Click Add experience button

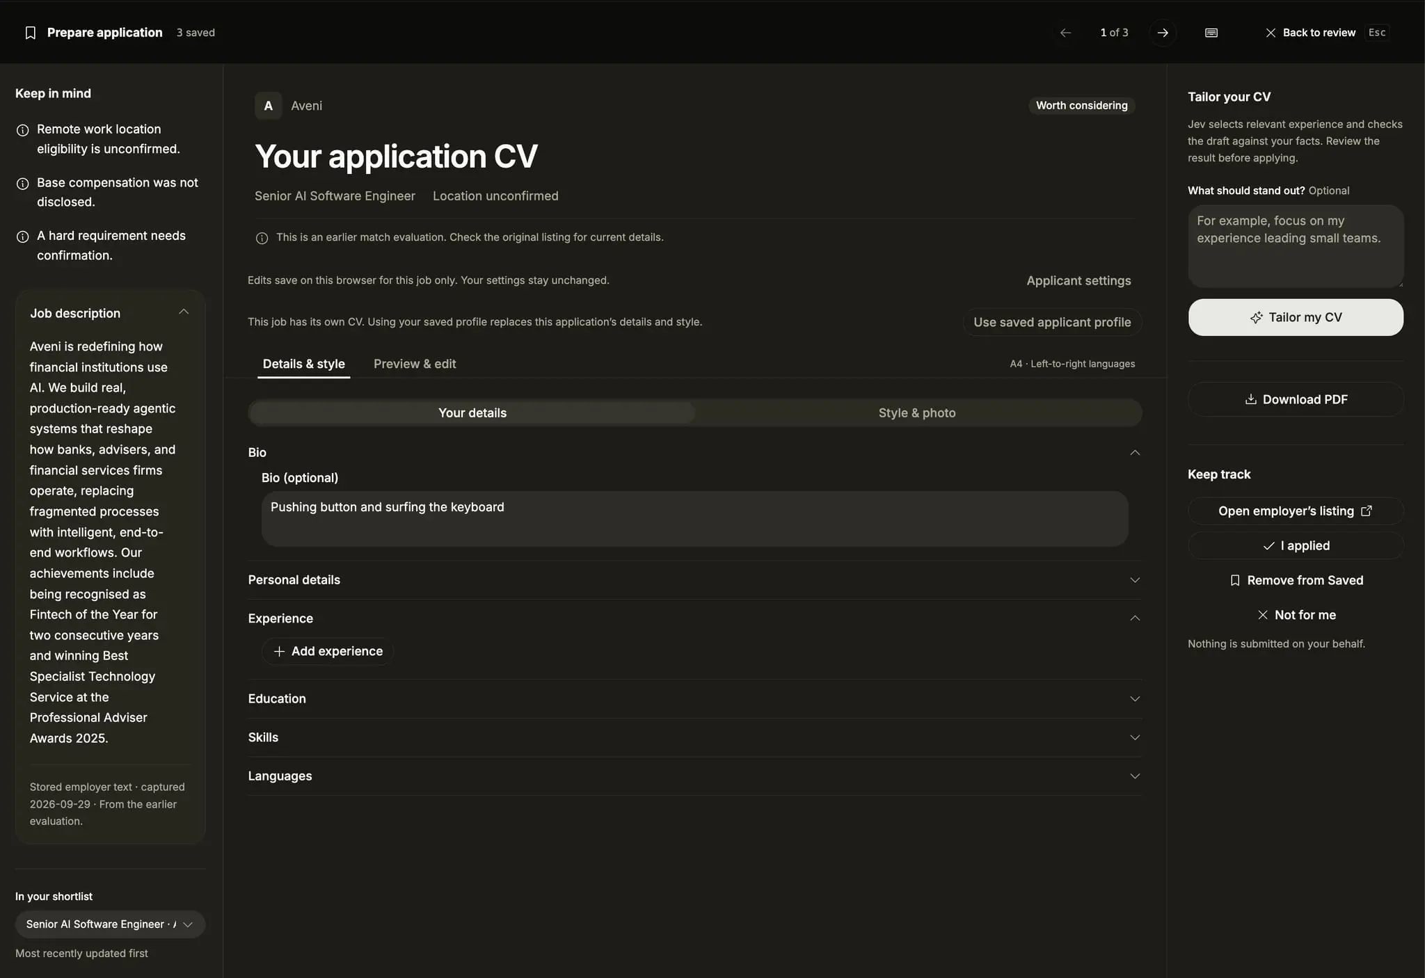[328, 651]
